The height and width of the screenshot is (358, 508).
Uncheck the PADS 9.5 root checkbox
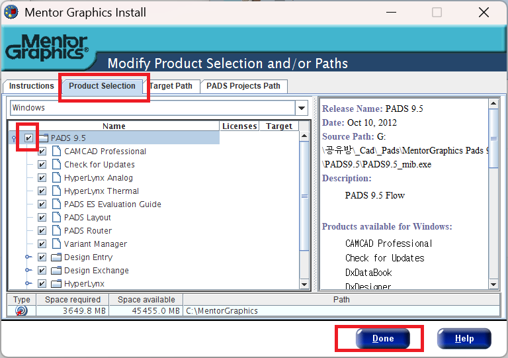pyautogui.click(x=28, y=138)
